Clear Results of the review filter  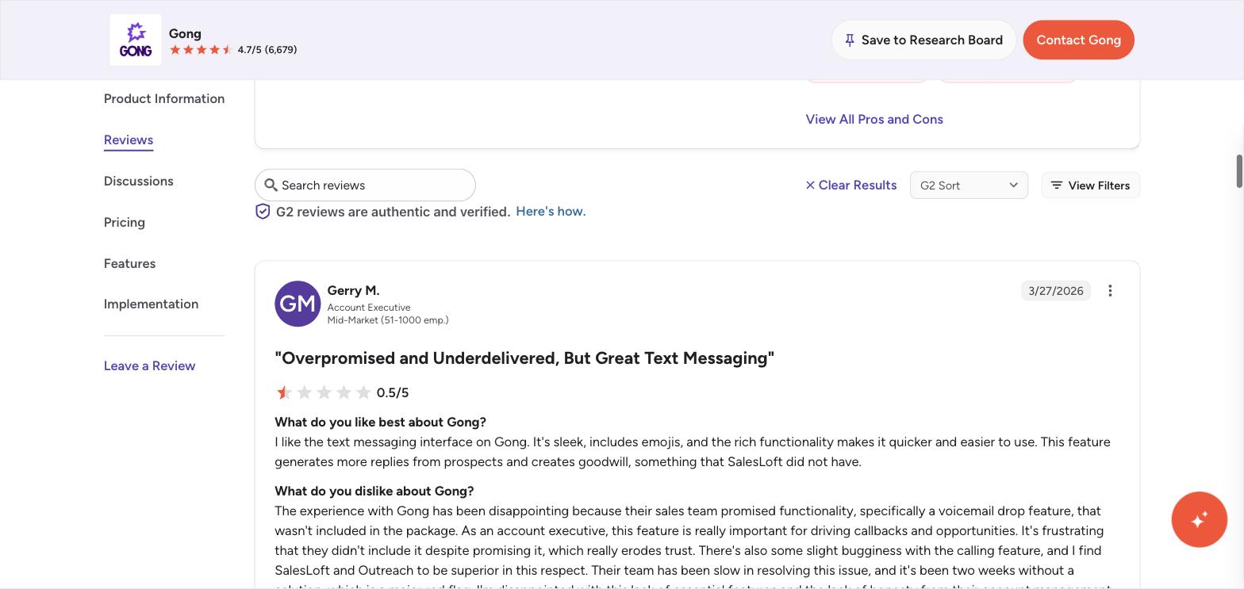click(x=850, y=185)
